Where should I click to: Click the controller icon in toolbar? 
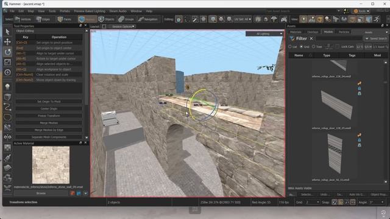coord(284,19)
